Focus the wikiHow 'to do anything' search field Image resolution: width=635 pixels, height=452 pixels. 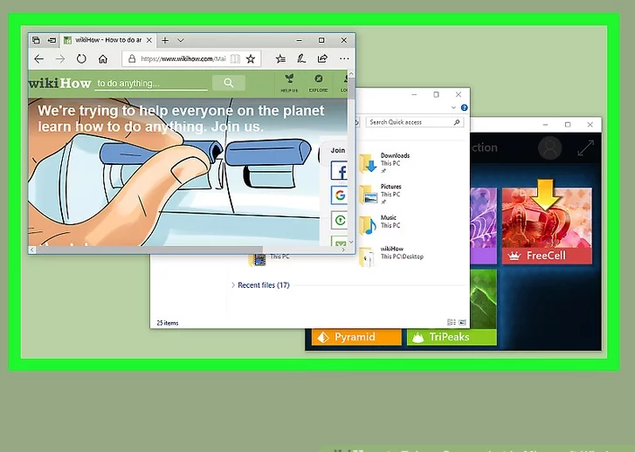pyautogui.click(x=150, y=84)
